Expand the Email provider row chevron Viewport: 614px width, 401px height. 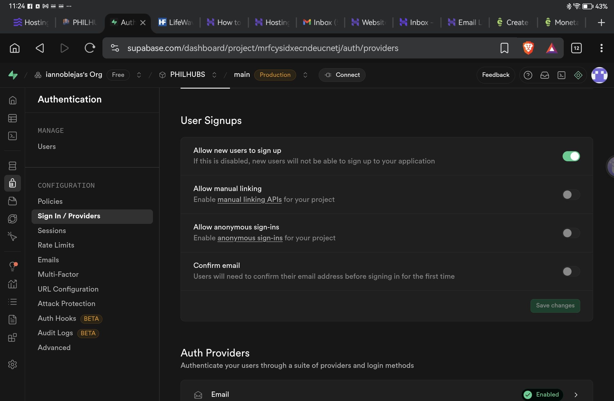[576, 395]
